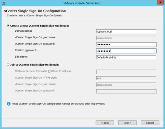Click the blue information note icon

[9, 104]
